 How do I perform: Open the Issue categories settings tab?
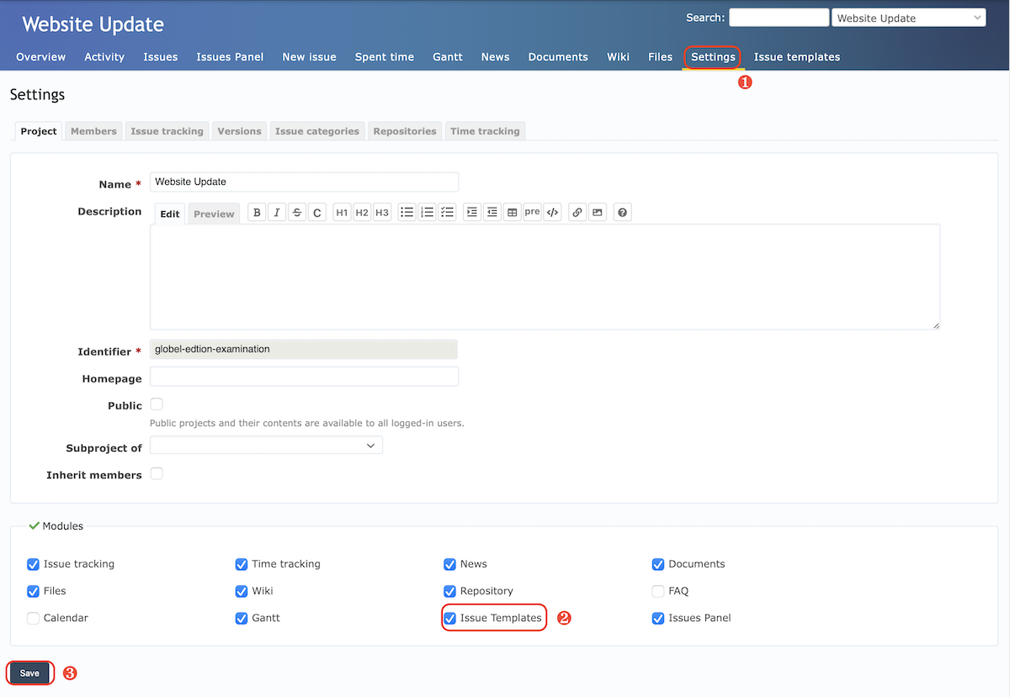pos(317,130)
